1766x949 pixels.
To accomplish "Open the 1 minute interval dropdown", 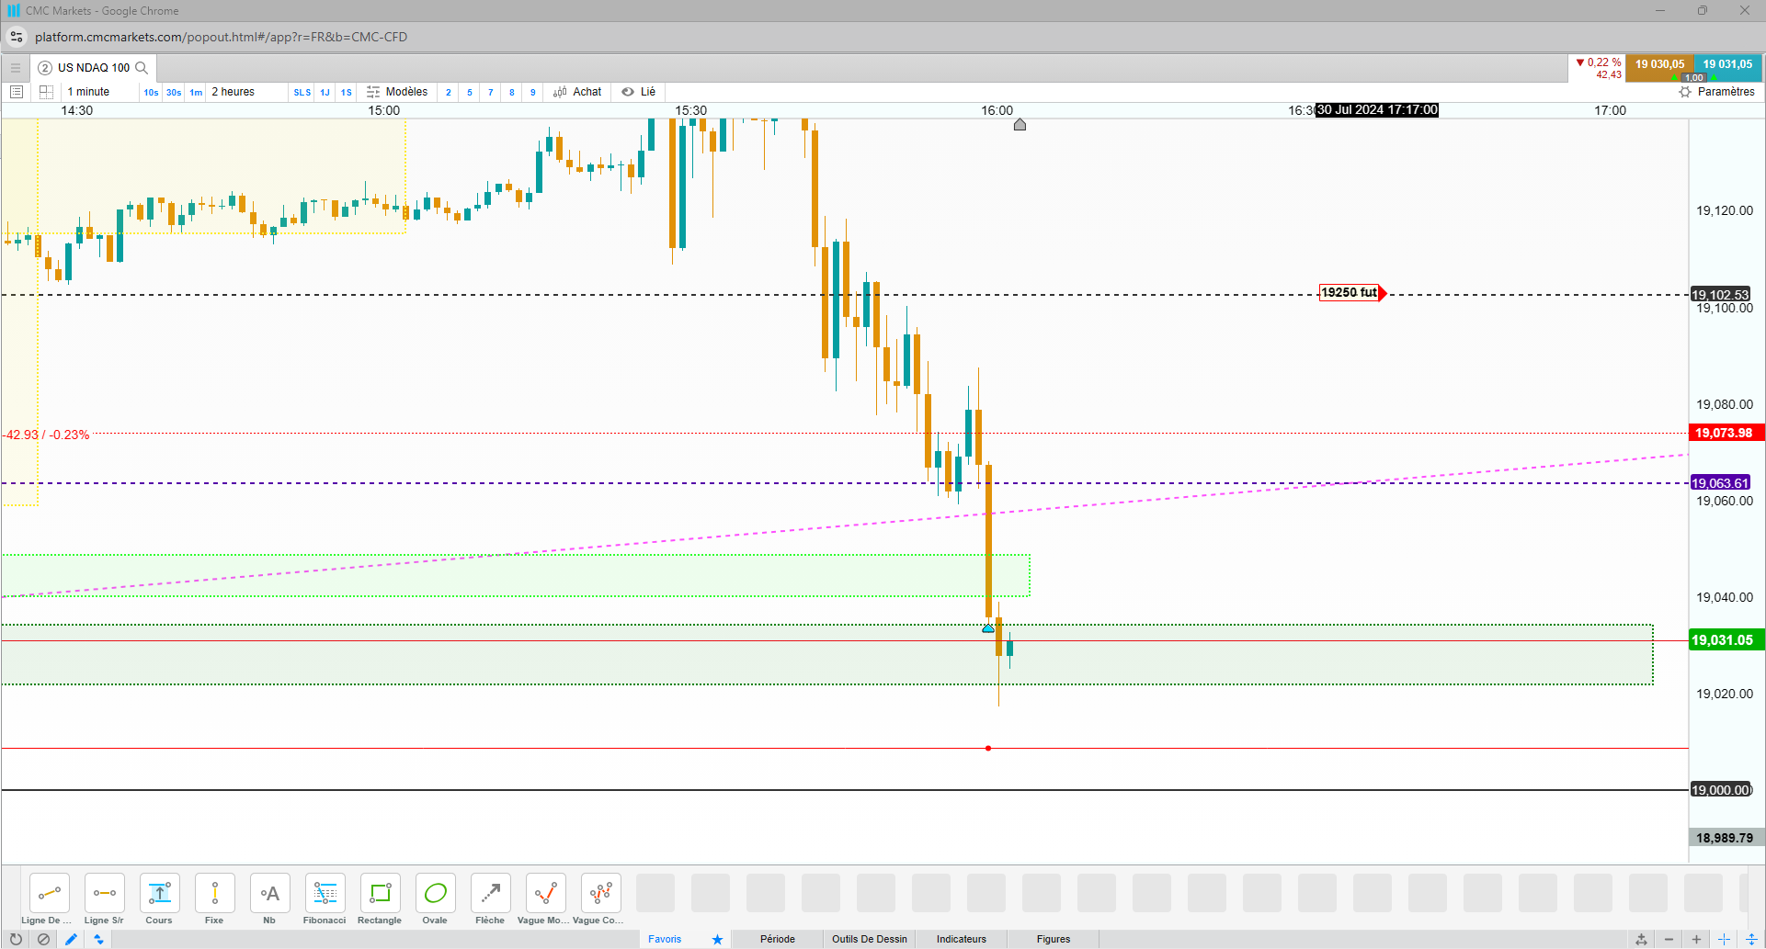I will point(99,92).
